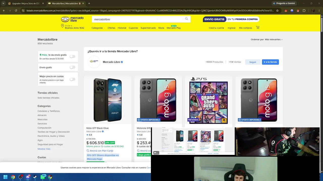The width and height of the screenshot is (323, 181).
Task: Toggle FULL envío gratis filter
Action: point(72,57)
